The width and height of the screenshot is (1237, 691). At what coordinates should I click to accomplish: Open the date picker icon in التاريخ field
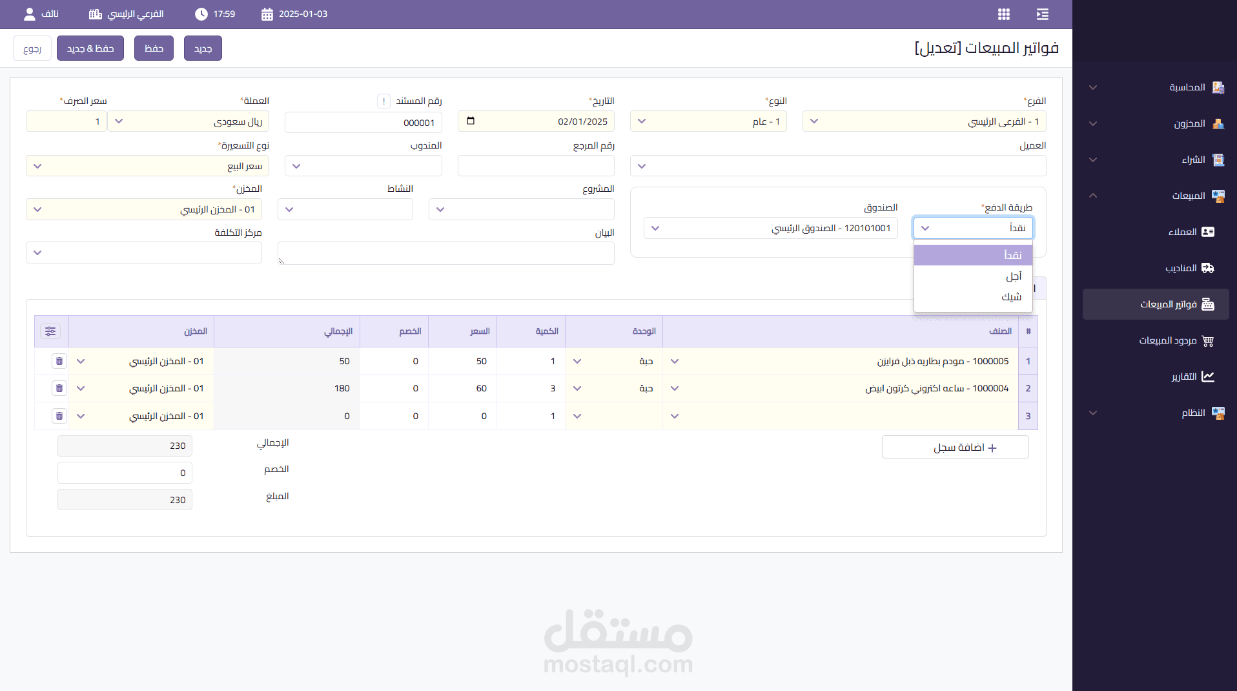471,121
